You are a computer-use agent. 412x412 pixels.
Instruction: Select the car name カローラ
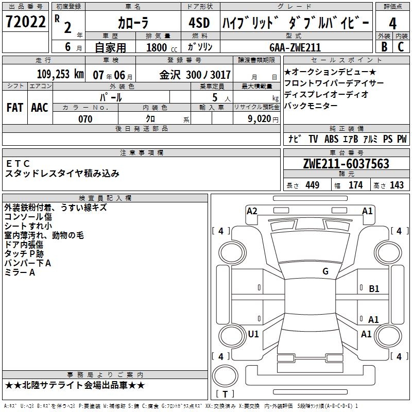(132, 24)
